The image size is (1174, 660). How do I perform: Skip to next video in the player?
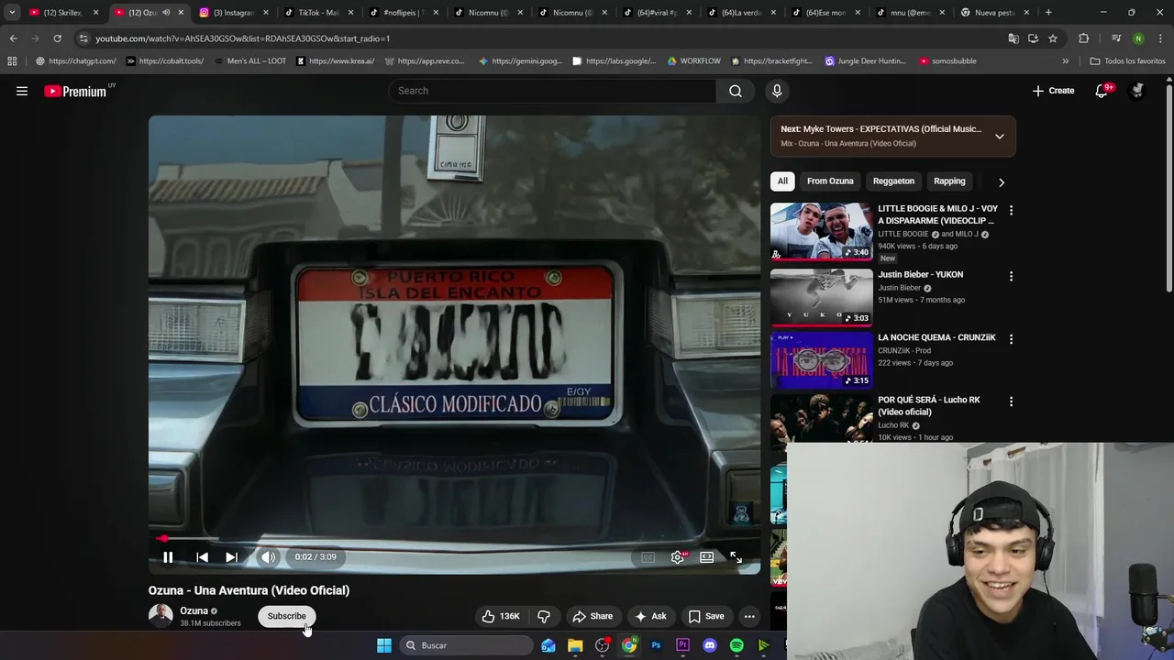pos(231,556)
